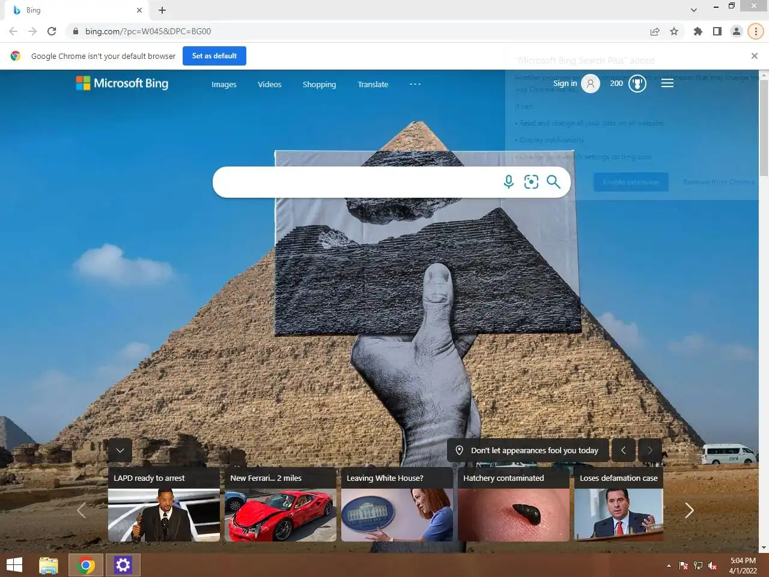Click Remove from Chrome button
The image size is (769, 577).
[x=719, y=182]
